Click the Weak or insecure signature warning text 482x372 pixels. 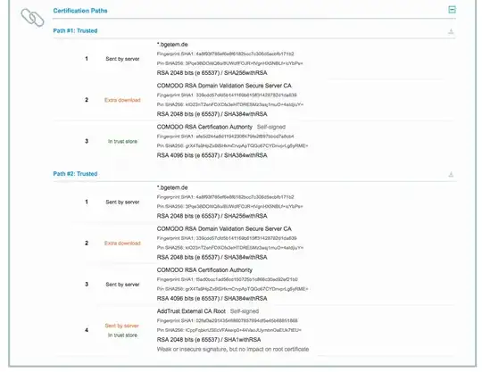point(233,350)
